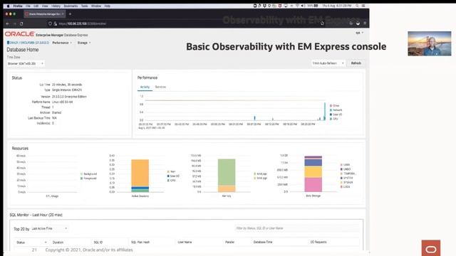Open the Performance dropdown menu

point(62,43)
